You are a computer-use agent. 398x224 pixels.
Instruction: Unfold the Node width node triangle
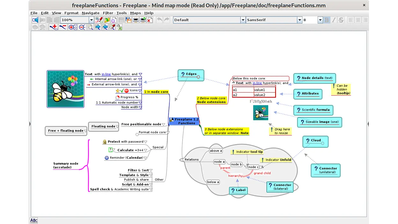point(140,108)
